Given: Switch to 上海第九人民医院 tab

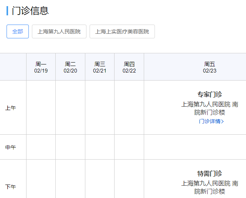Looking at the screenshot, I should click(59, 31).
